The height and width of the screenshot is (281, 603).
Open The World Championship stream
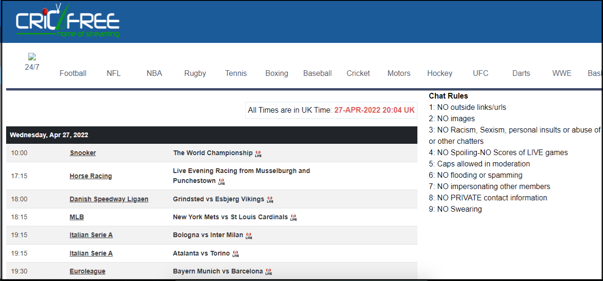[x=213, y=153]
